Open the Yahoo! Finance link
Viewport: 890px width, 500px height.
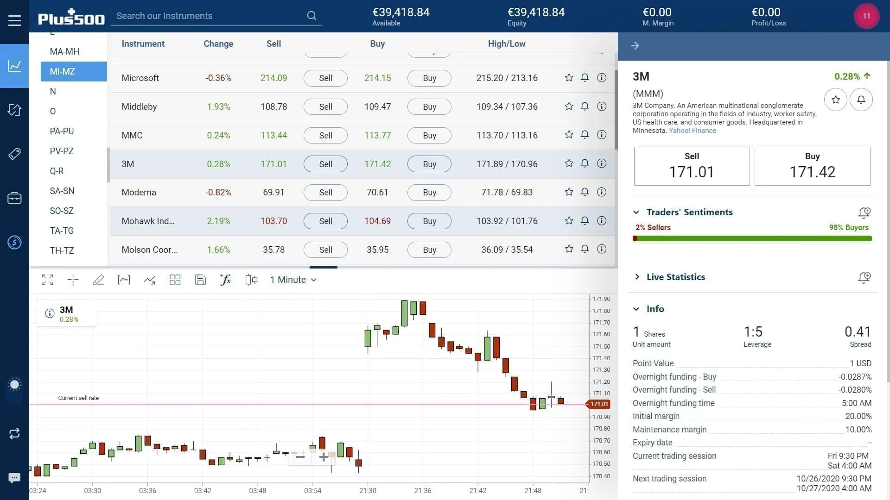pos(692,131)
